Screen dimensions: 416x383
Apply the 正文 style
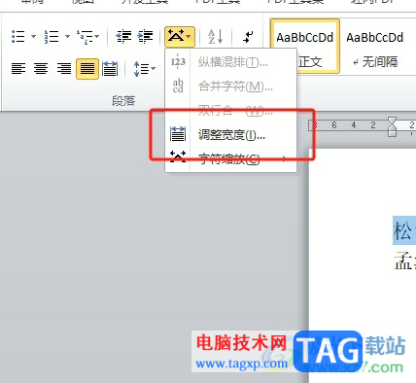tap(305, 46)
